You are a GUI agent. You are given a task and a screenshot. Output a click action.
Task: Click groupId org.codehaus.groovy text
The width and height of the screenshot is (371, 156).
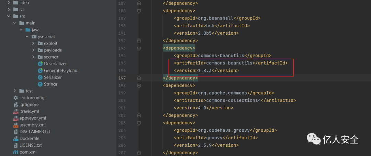coord(223,130)
